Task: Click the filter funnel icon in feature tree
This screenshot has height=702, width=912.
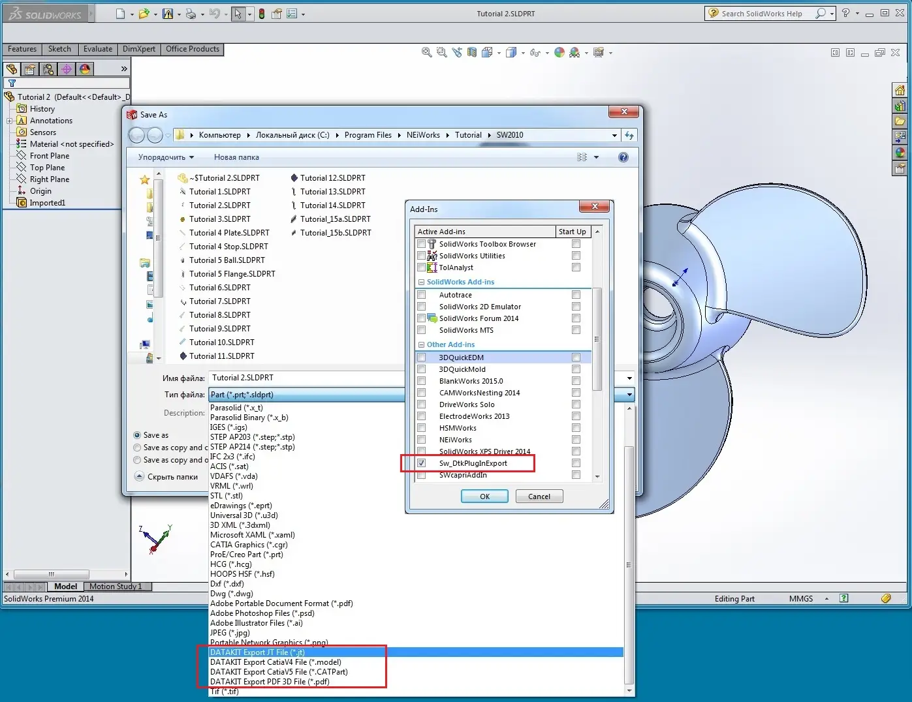Action: click(12, 84)
